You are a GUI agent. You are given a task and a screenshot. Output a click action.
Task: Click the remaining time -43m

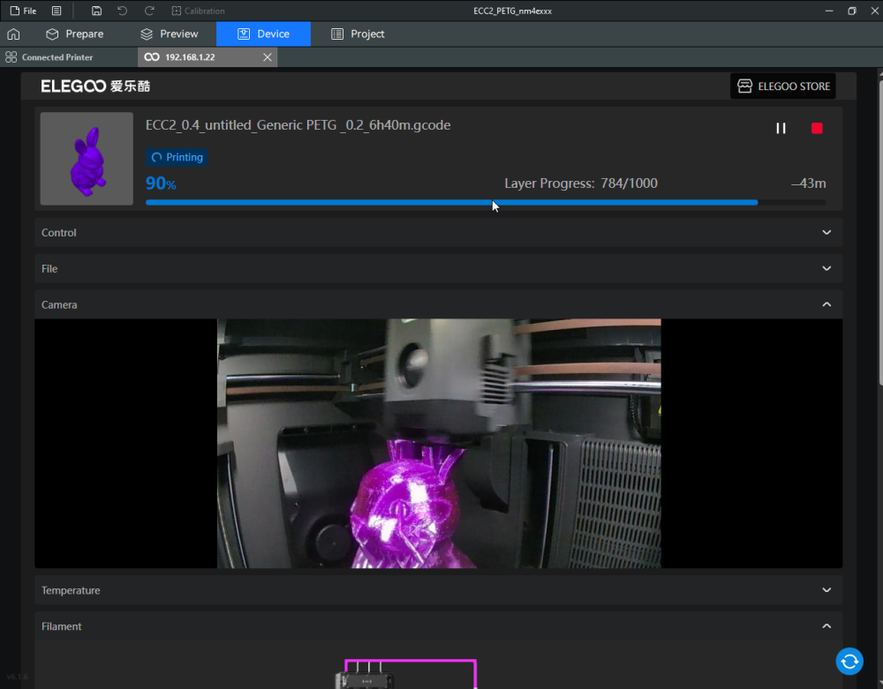click(x=809, y=183)
